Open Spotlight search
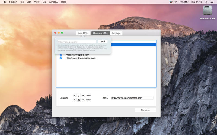 click(x=206, y=2)
